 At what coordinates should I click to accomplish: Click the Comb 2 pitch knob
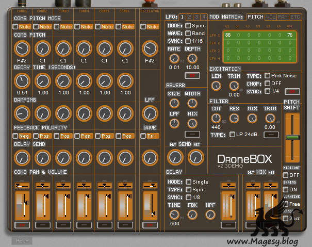(x=43, y=48)
